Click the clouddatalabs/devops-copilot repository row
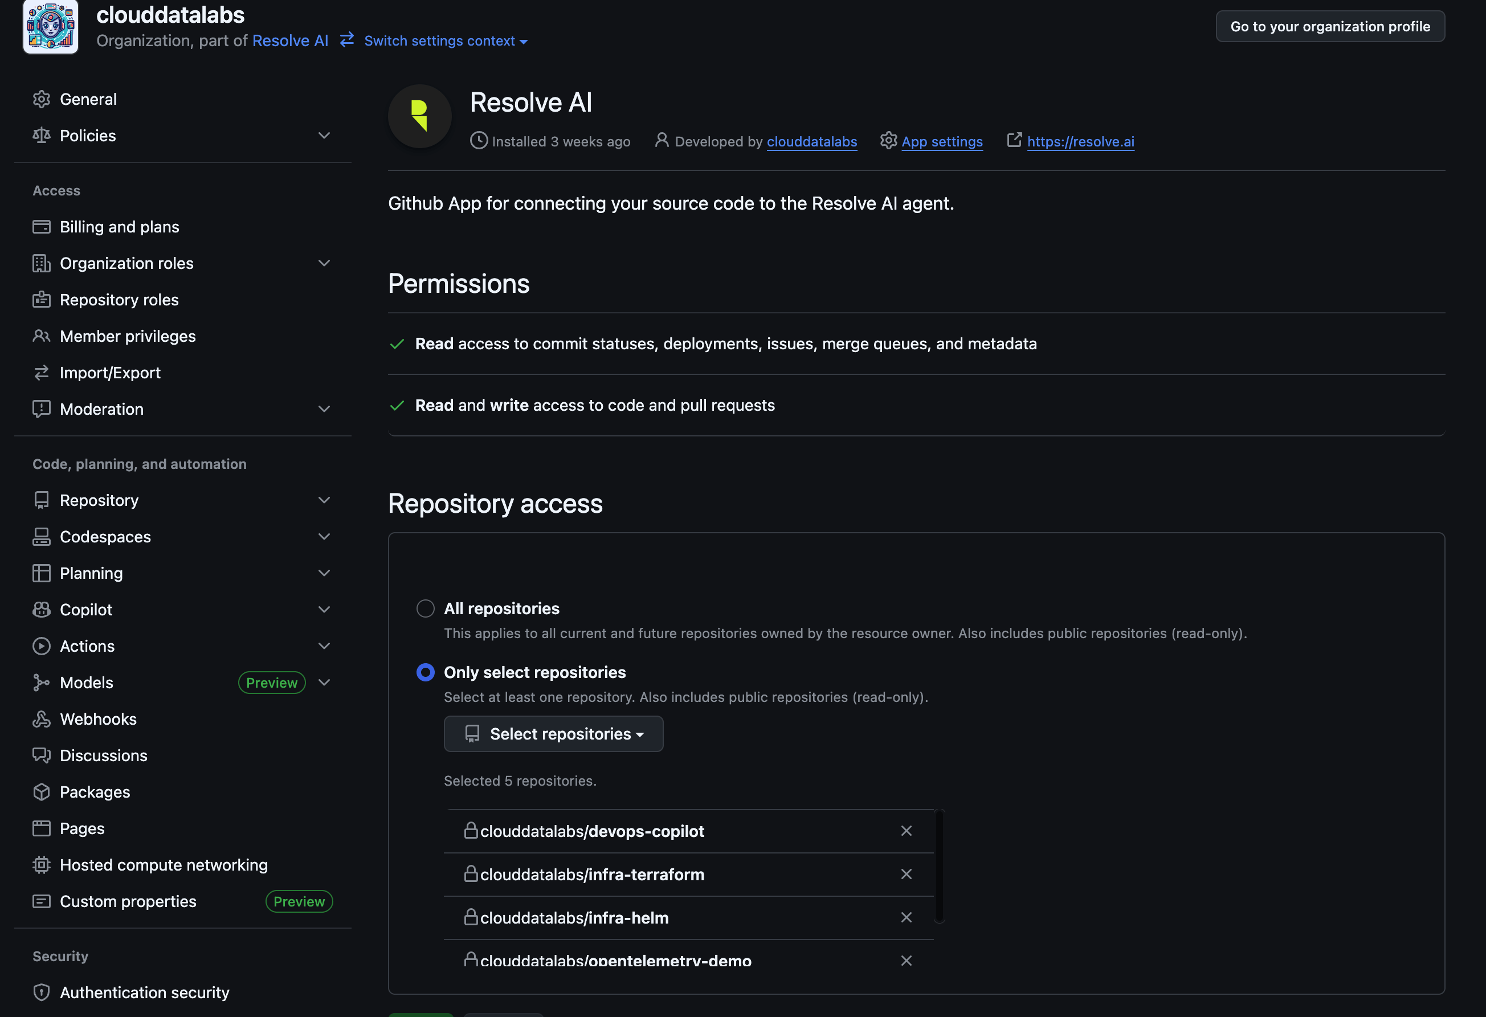Image resolution: width=1486 pixels, height=1017 pixels. (x=689, y=831)
